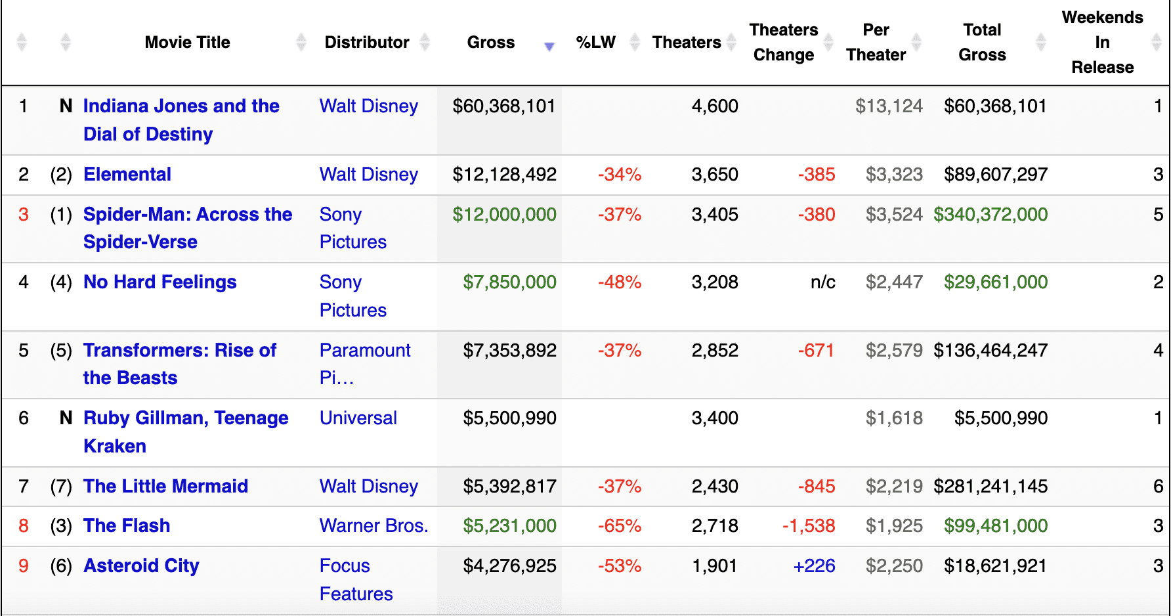Image resolution: width=1171 pixels, height=616 pixels.
Task: Select Spider-Man's green gross $12,000,000
Action: (x=504, y=214)
